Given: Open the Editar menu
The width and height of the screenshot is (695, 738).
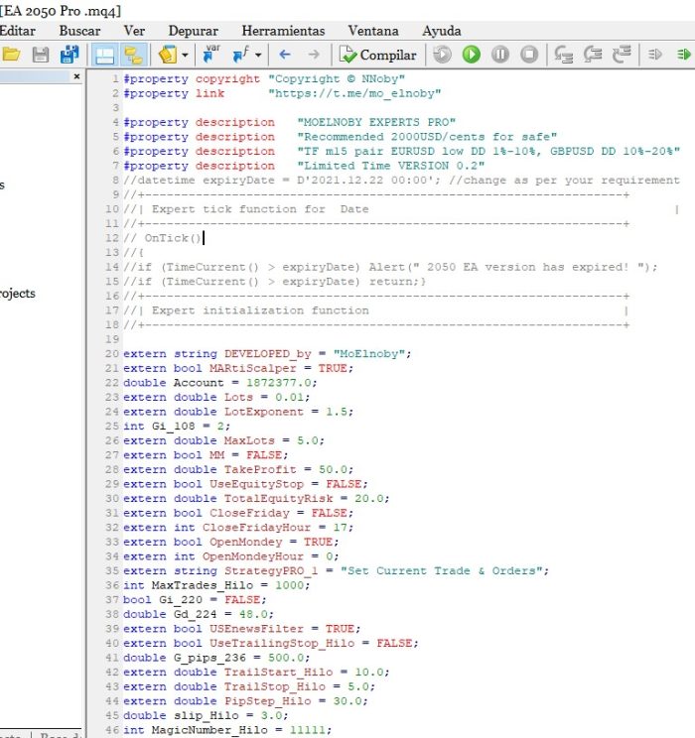Looking at the screenshot, I should pos(18,31).
